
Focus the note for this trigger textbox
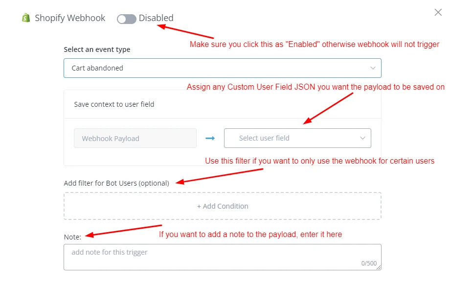coord(223,257)
